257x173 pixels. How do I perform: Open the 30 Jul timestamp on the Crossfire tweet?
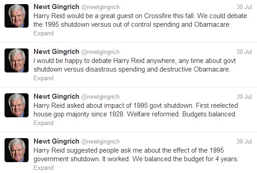coord(244,7)
